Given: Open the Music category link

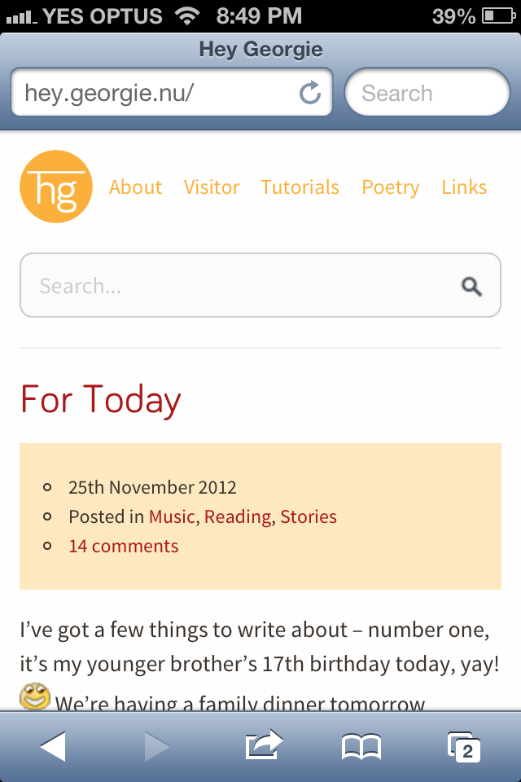Looking at the screenshot, I should pos(172,516).
